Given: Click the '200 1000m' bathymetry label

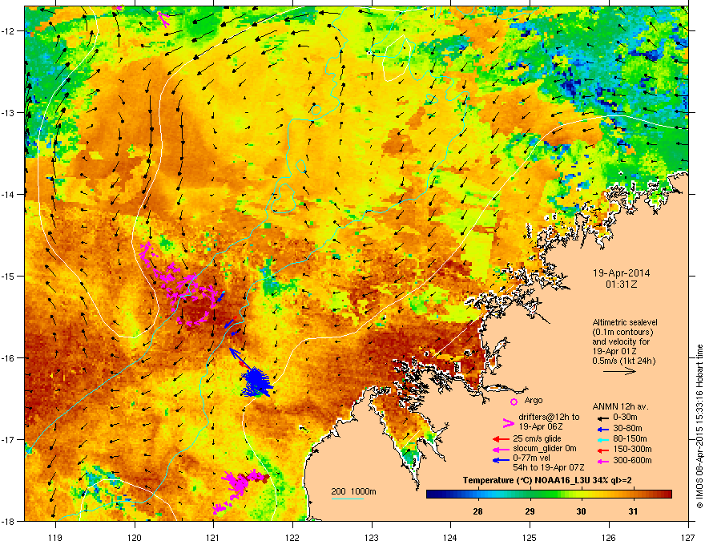Looking at the screenshot, I should pyautogui.click(x=353, y=491).
